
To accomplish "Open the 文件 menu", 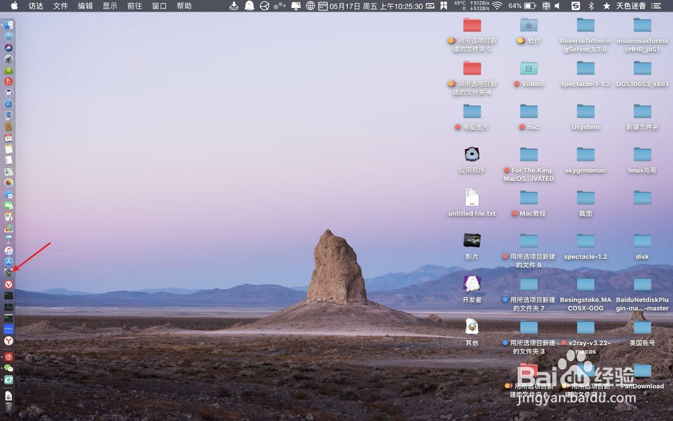I will click(x=61, y=5).
